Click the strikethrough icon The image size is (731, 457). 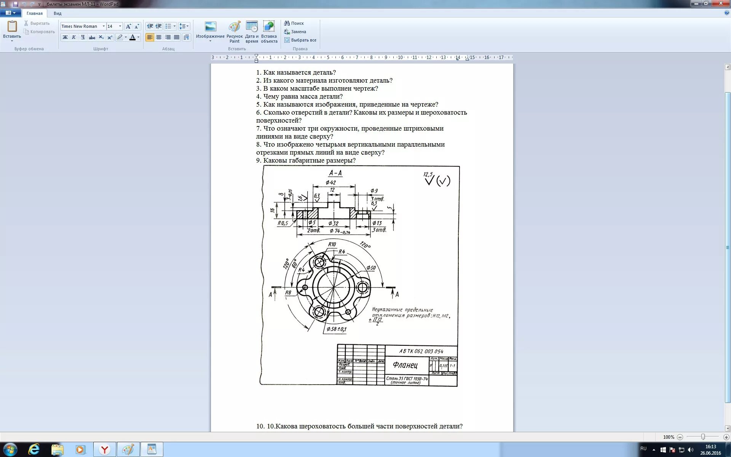(x=92, y=37)
